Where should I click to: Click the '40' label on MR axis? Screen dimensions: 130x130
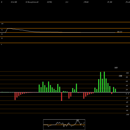(x=127, y=86)
